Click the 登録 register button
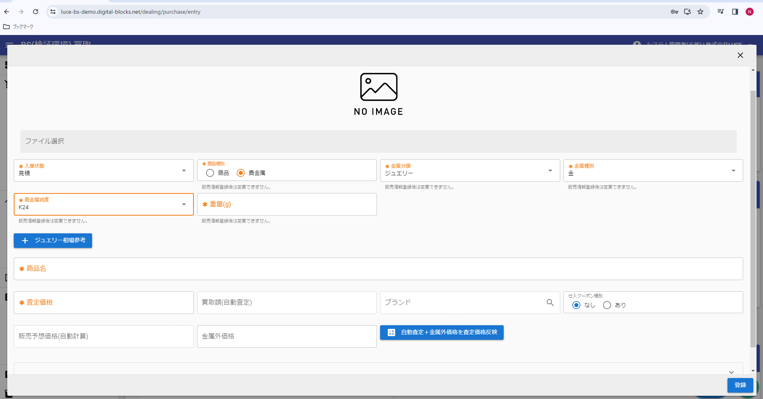Screen dimensions: 763x399 (x=740, y=385)
